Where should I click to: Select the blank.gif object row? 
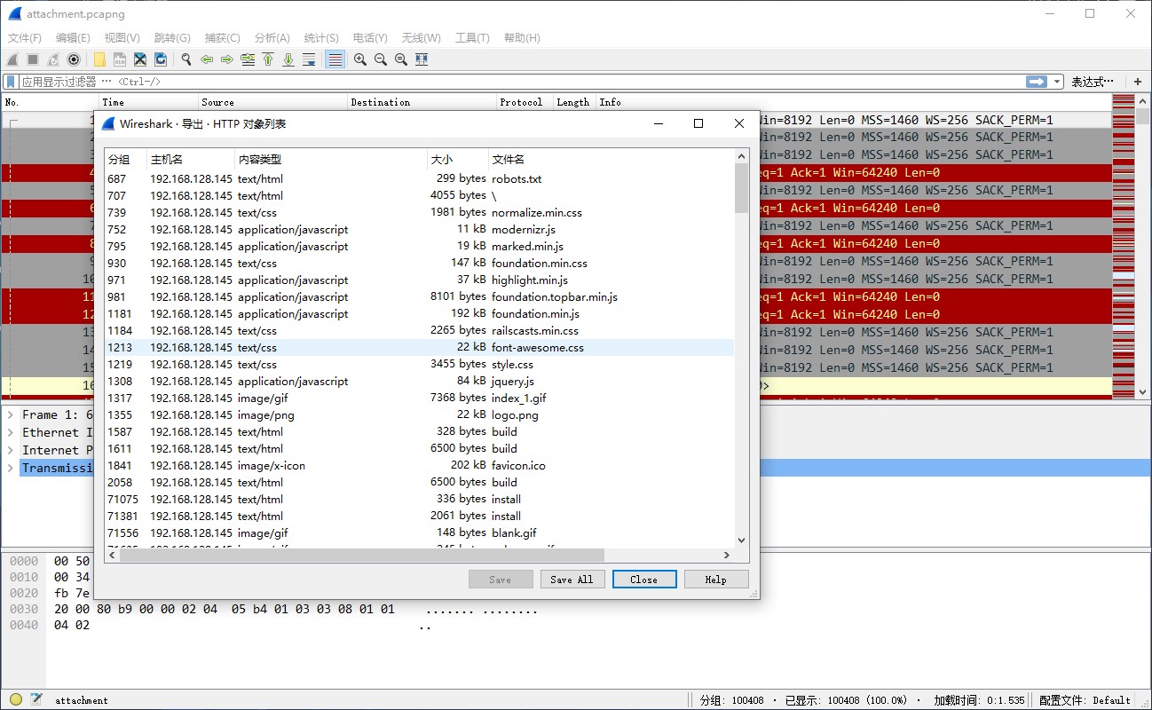[419, 532]
